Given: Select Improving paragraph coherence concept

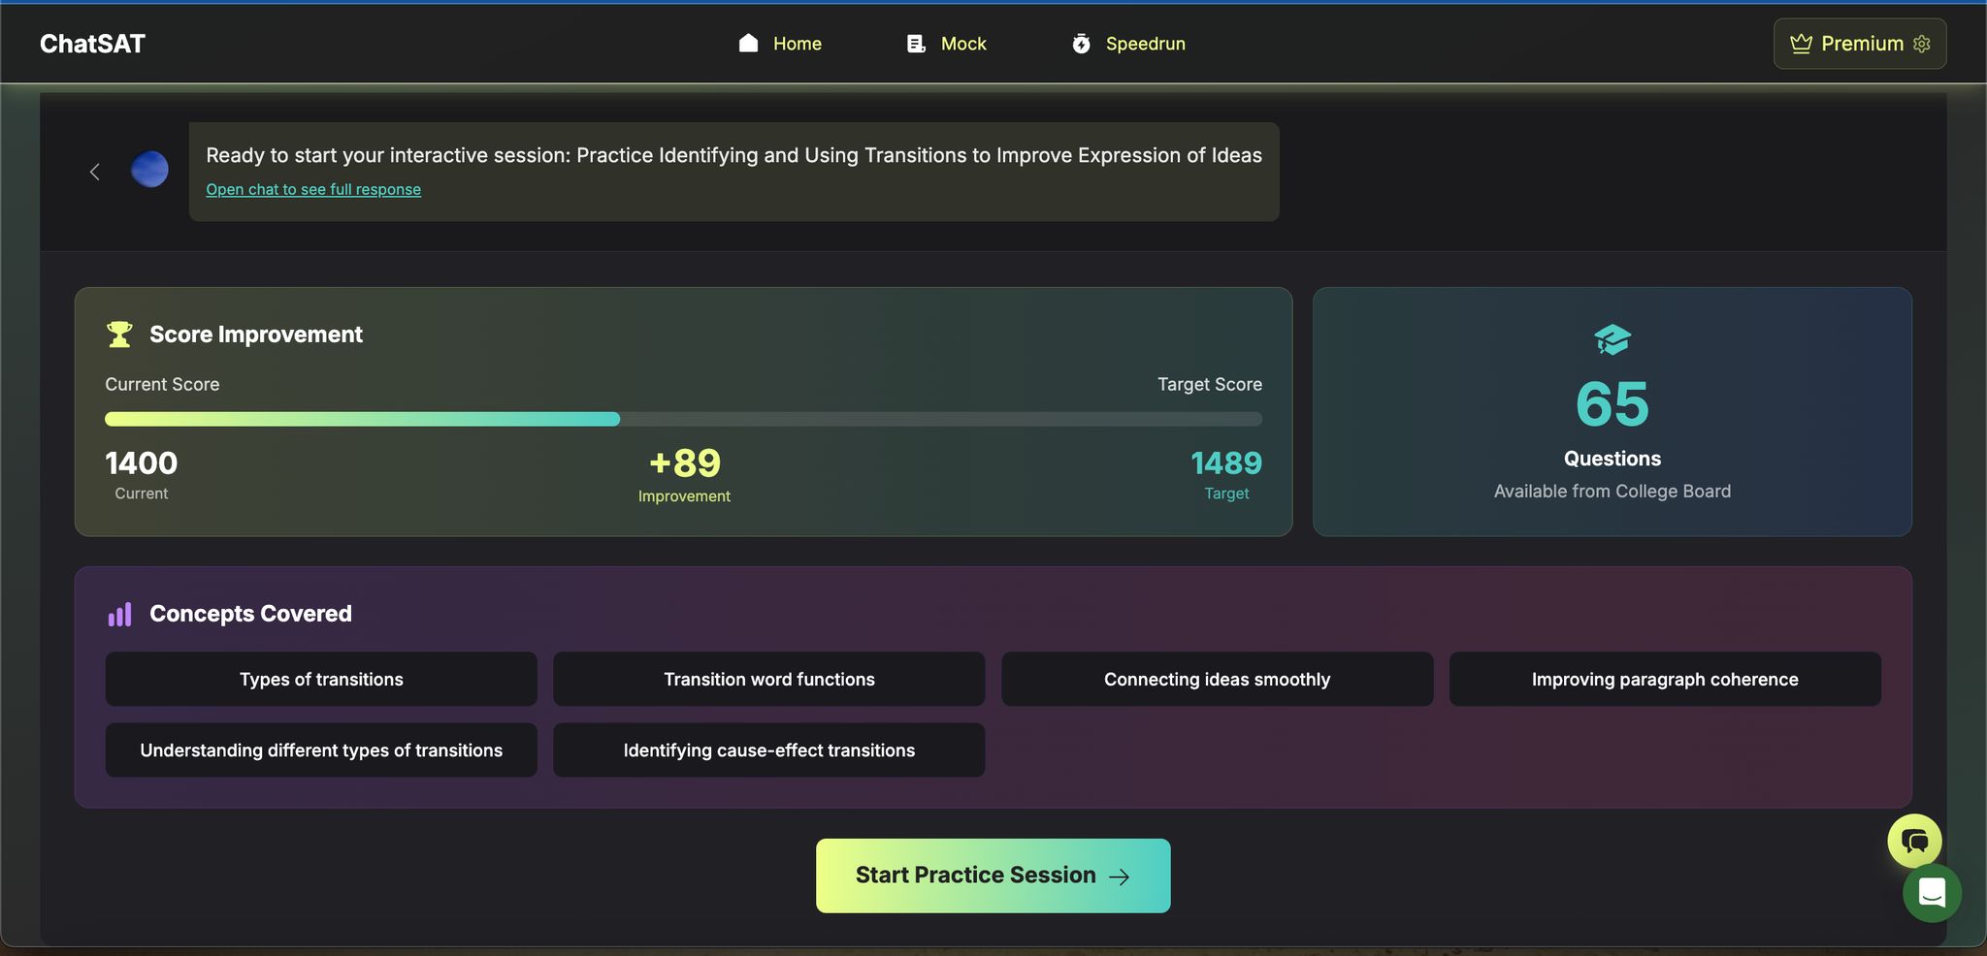Looking at the screenshot, I should (x=1665, y=679).
